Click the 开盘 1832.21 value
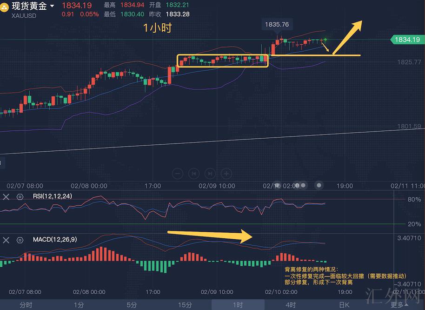425x310 pixels. click(x=178, y=5)
